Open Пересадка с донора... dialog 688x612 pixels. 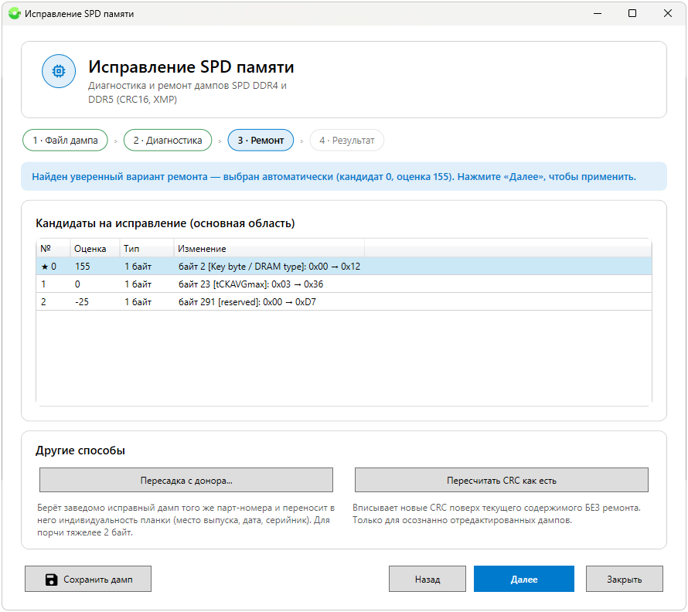(186, 481)
